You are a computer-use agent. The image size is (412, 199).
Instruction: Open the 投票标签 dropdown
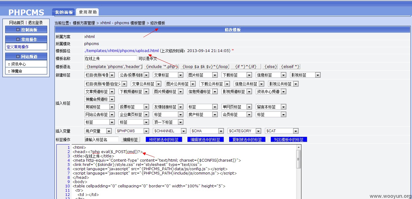(x=134, y=107)
